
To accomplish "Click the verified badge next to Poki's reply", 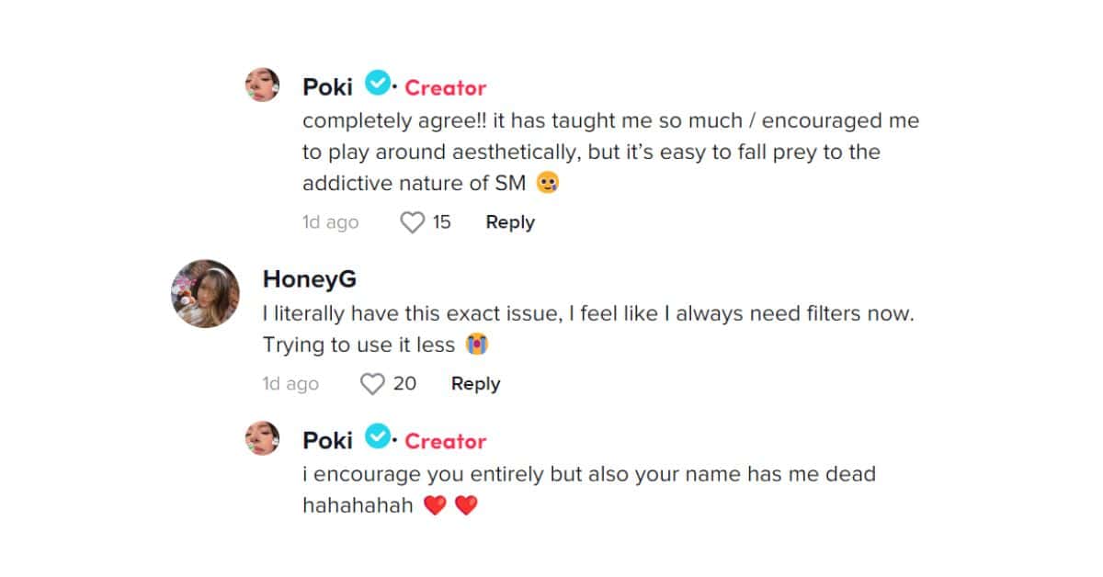I will (377, 440).
